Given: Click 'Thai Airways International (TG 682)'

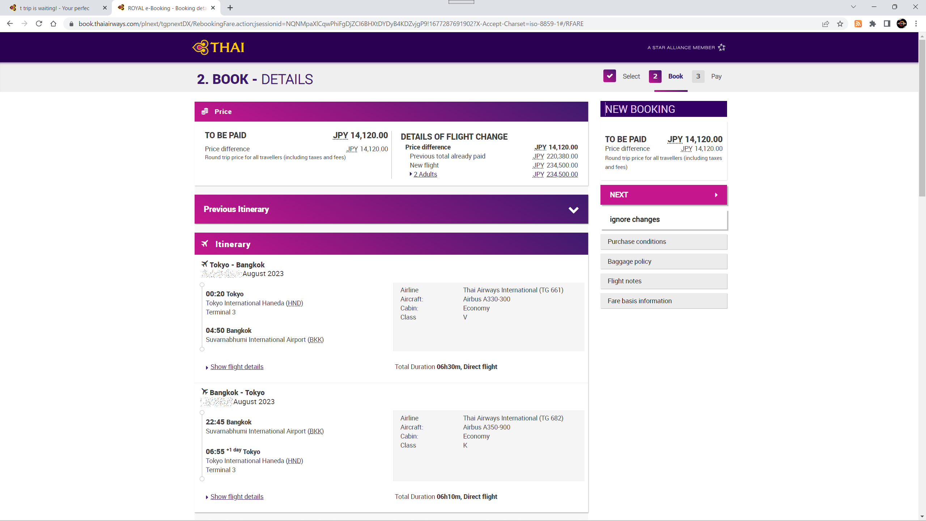Looking at the screenshot, I should [x=513, y=418].
